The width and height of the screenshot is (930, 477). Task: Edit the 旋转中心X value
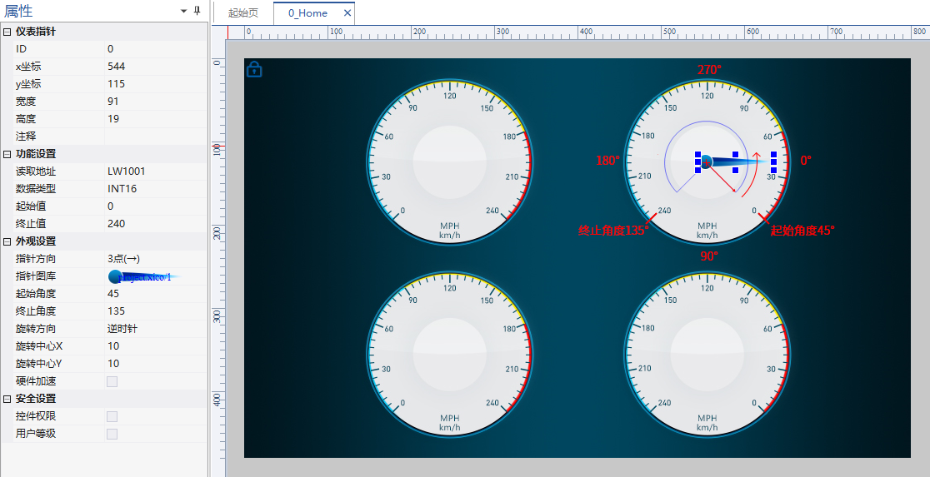click(x=156, y=346)
